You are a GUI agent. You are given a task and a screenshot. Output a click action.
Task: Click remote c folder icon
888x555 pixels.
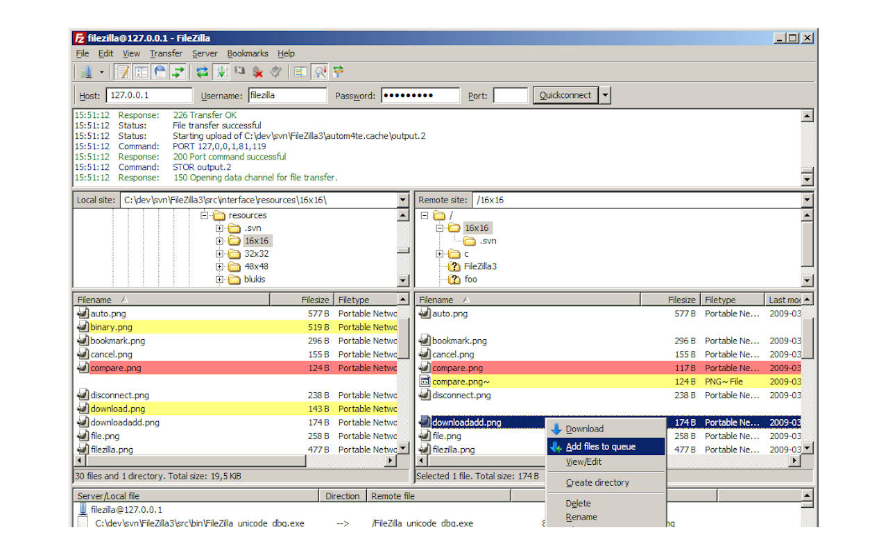pyautogui.click(x=454, y=254)
